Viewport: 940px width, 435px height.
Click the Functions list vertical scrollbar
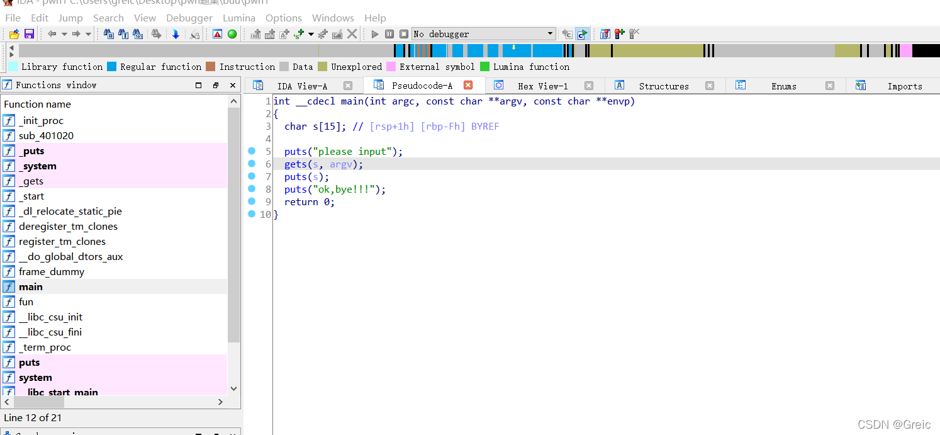click(x=234, y=225)
